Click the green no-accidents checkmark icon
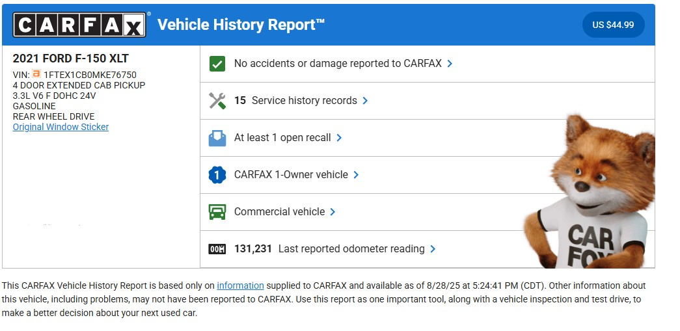 (217, 64)
